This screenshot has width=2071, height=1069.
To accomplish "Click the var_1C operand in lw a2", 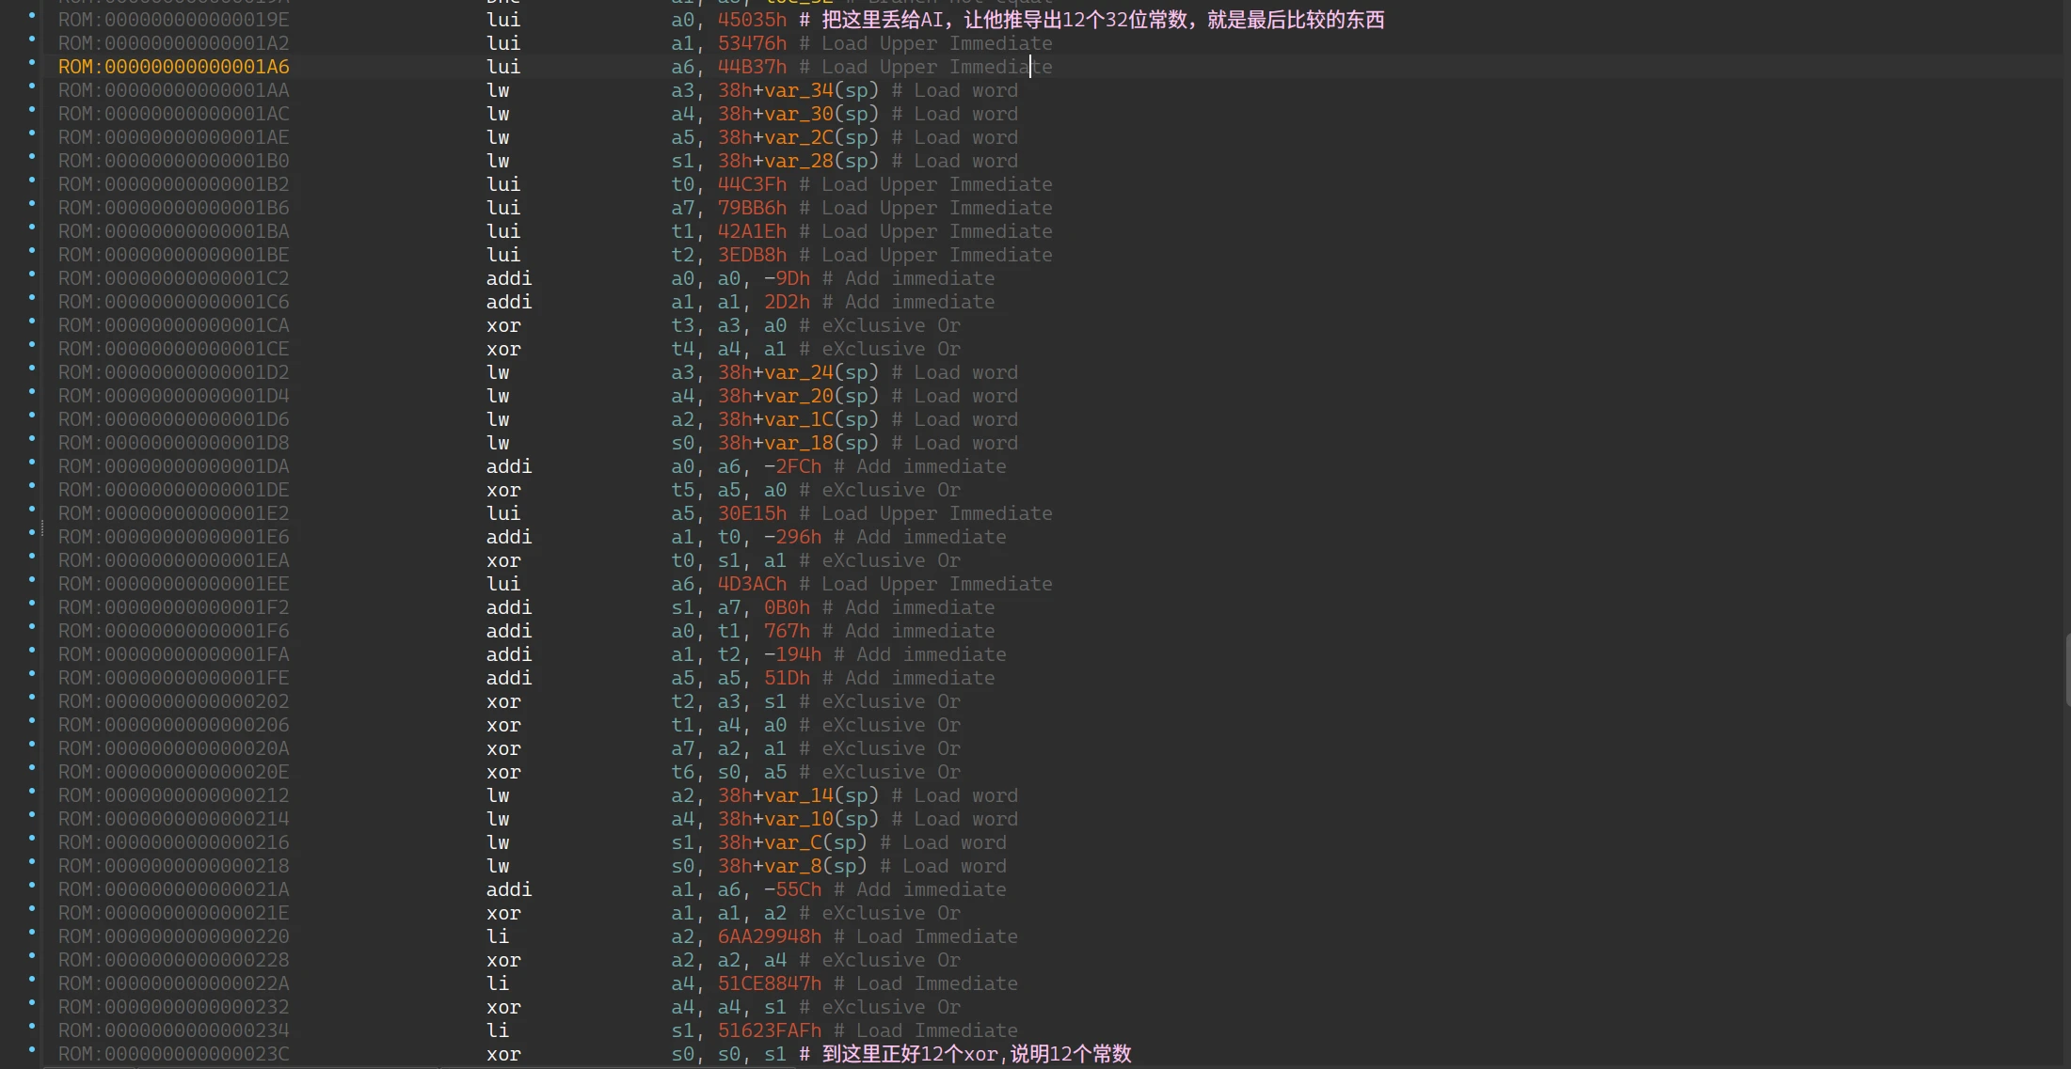I will (x=799, y=419).
